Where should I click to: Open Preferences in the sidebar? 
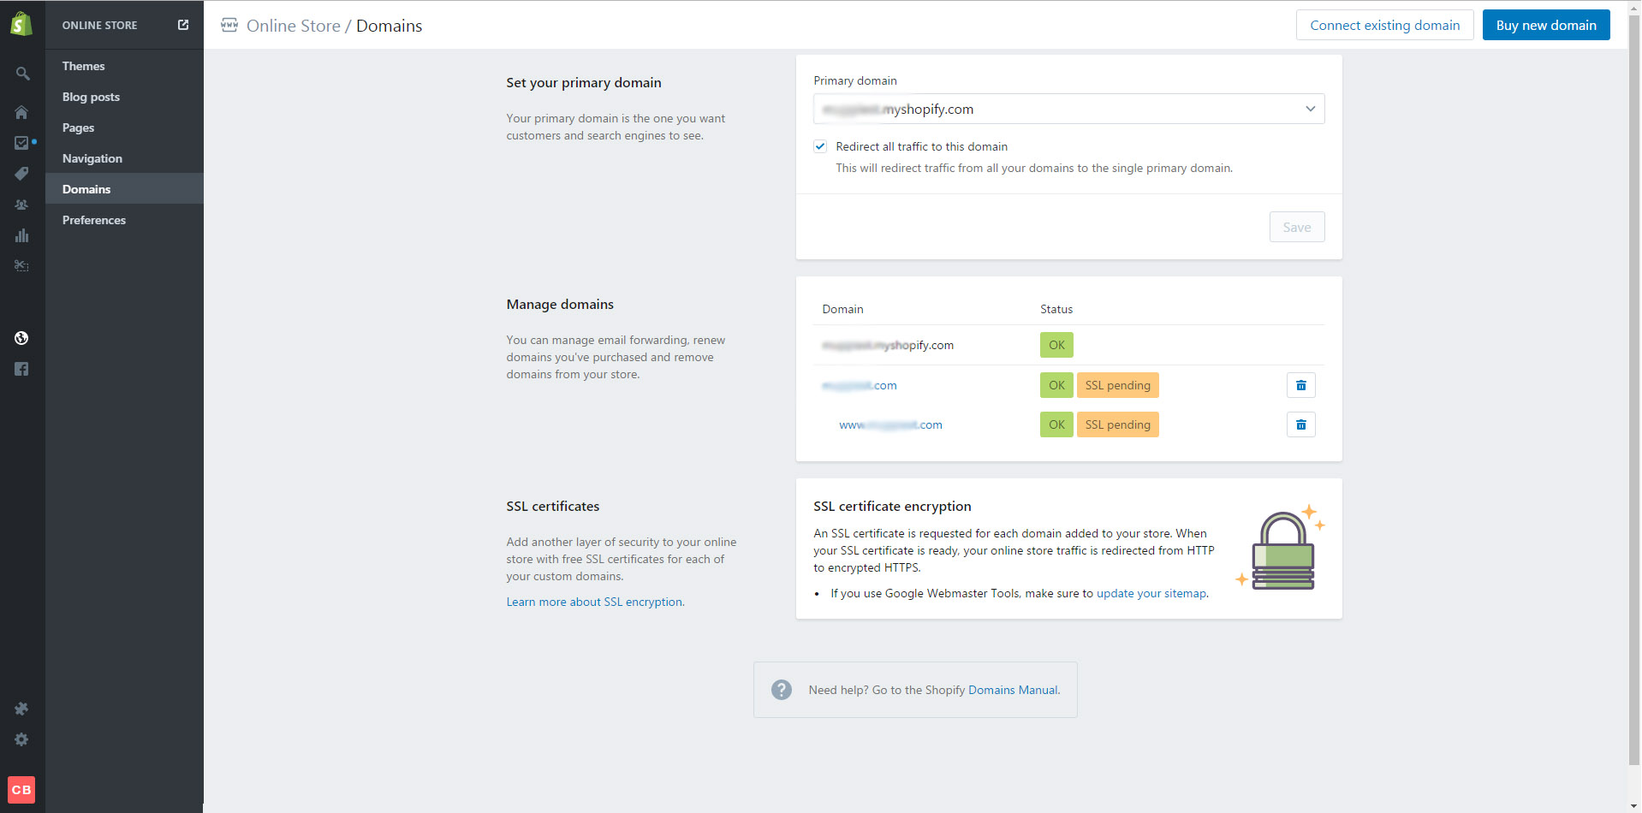(93, 220)
